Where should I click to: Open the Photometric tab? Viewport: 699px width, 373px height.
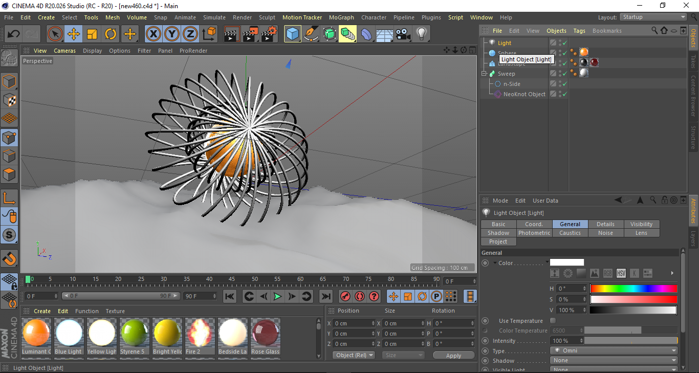point(534,233)
